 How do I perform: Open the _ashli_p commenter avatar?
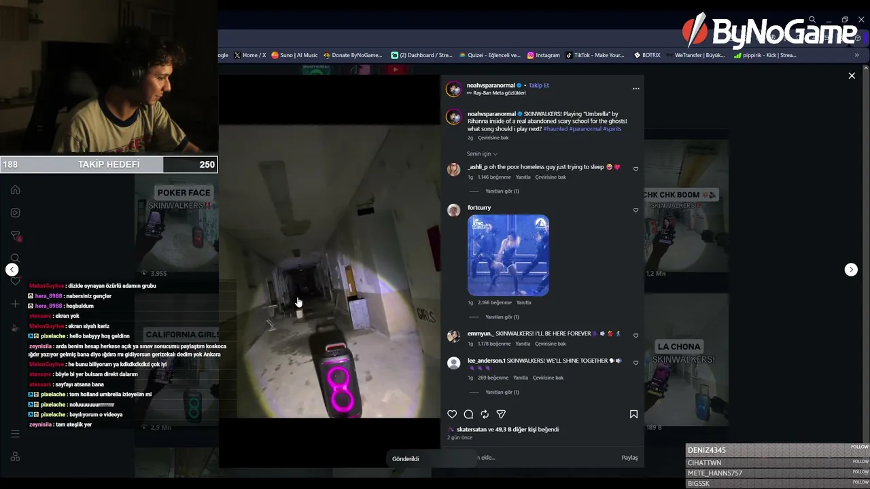[453, 170]
